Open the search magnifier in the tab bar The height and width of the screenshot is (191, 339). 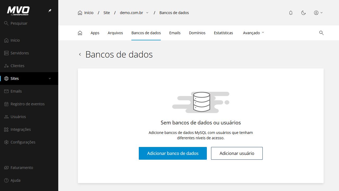(x=322, y=33)
